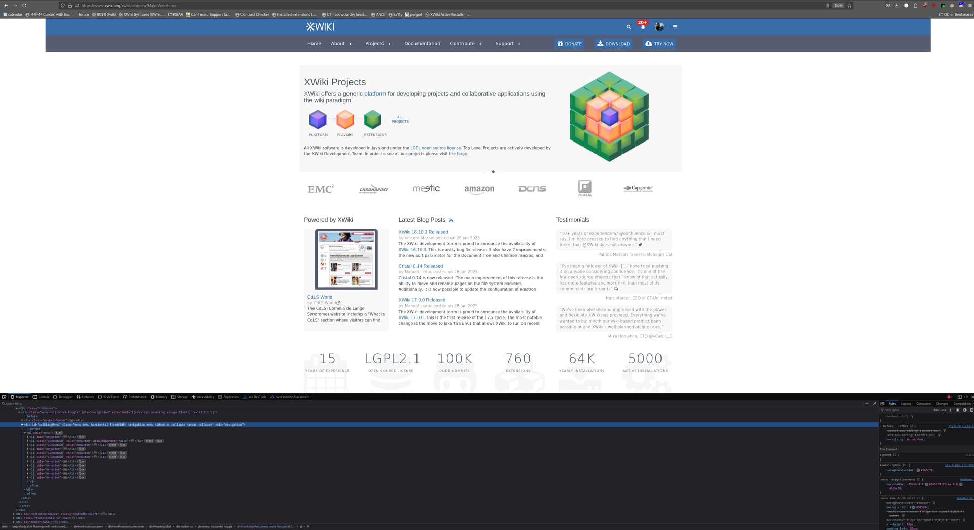Click the CdLS World website thumbnail
Viewport: 974px width, 530px height.
pyautogui.click(x=346, y=259)
